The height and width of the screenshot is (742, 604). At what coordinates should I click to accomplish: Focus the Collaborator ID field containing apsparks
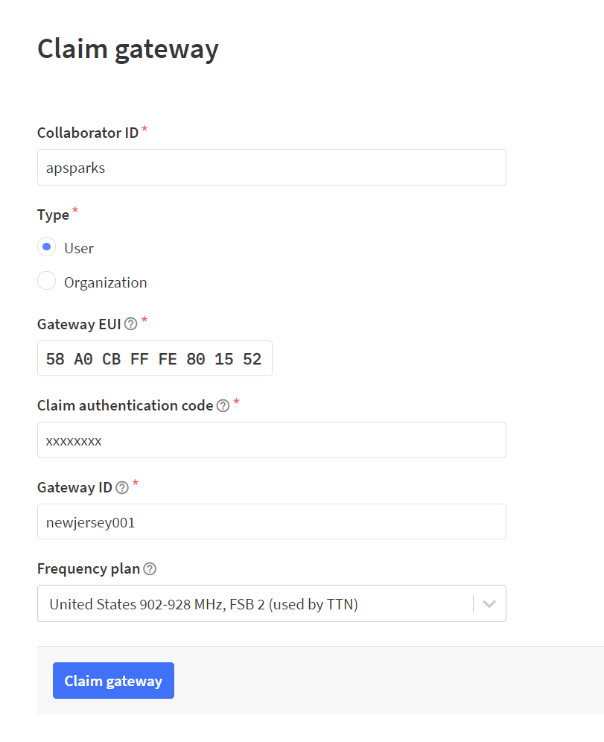(x=272, y=168)
